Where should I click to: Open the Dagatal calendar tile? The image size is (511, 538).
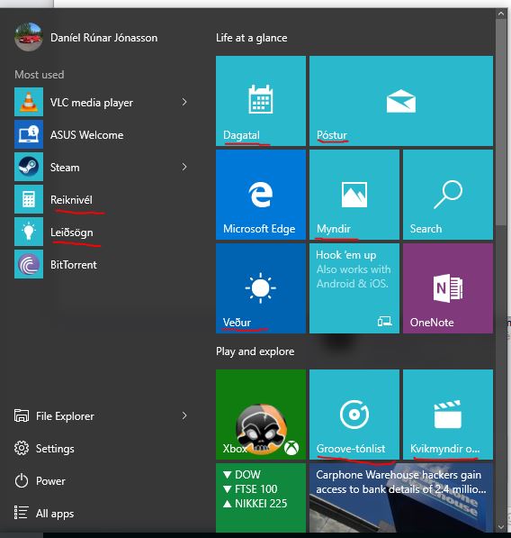261,101
